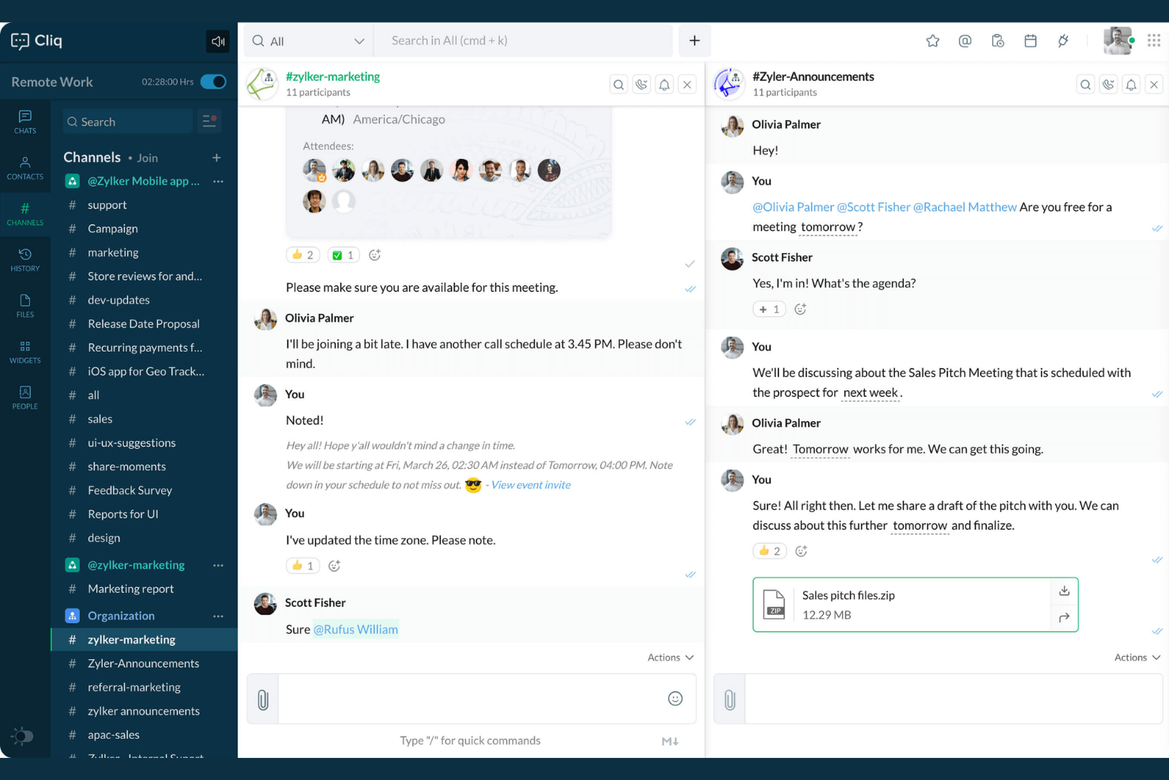Open the reminders clock icon in top bar

[x=998, y=41]
